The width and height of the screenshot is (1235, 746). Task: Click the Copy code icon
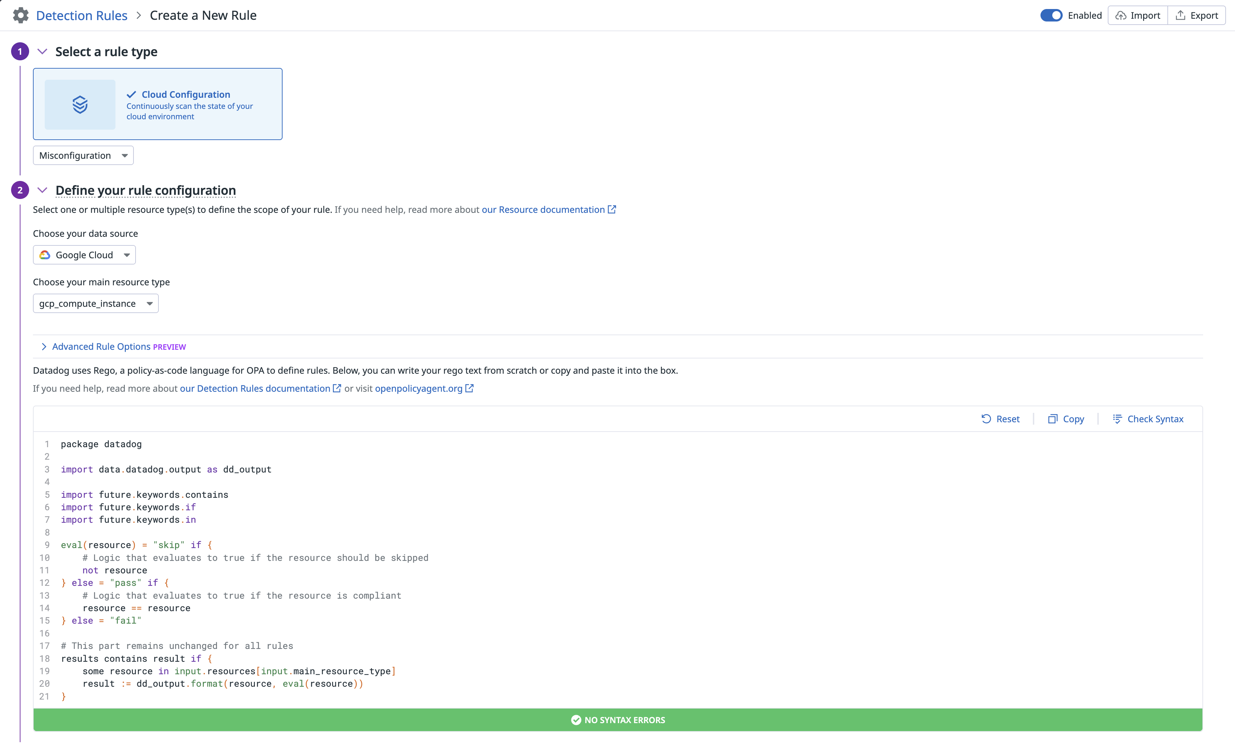pyautogui.click(x=1053, y=419)
